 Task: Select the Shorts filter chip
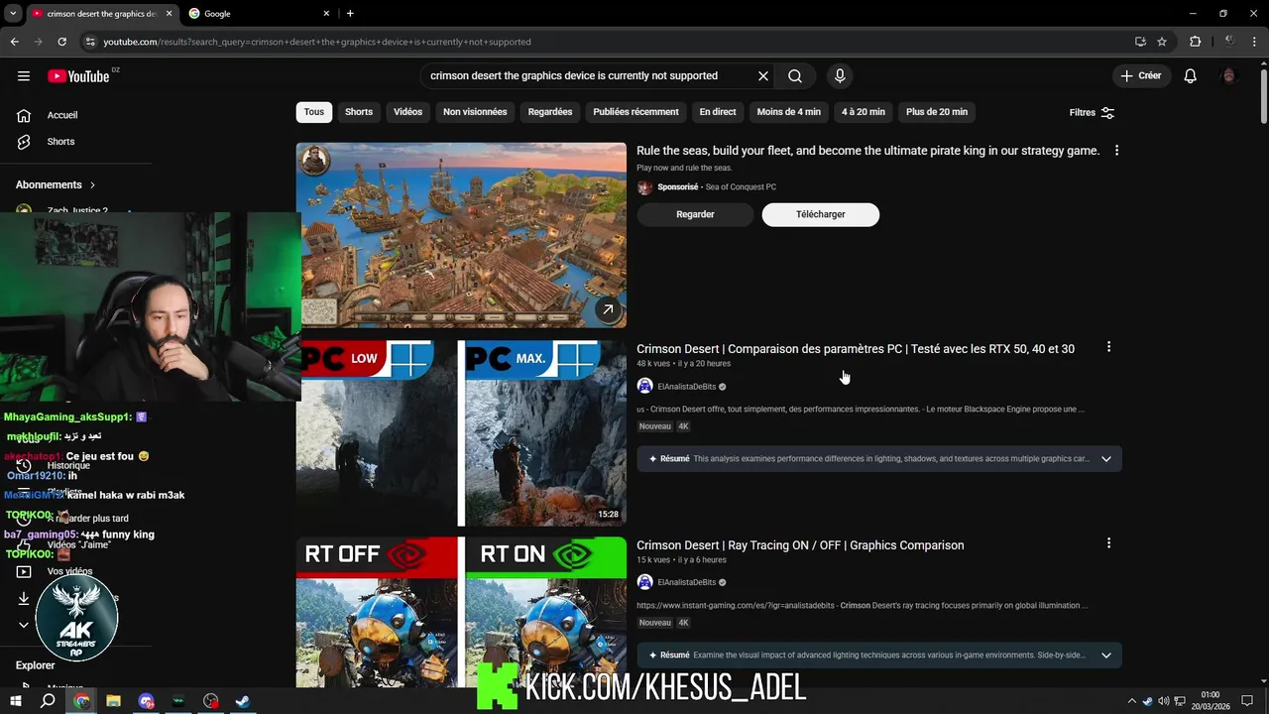359,112
